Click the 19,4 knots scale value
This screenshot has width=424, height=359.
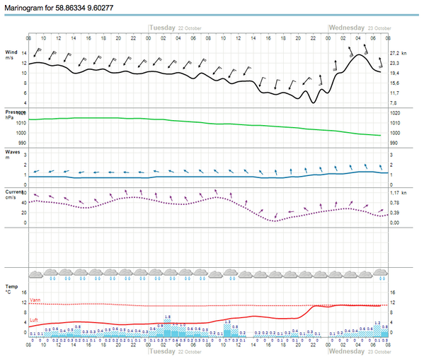(394, 73)
